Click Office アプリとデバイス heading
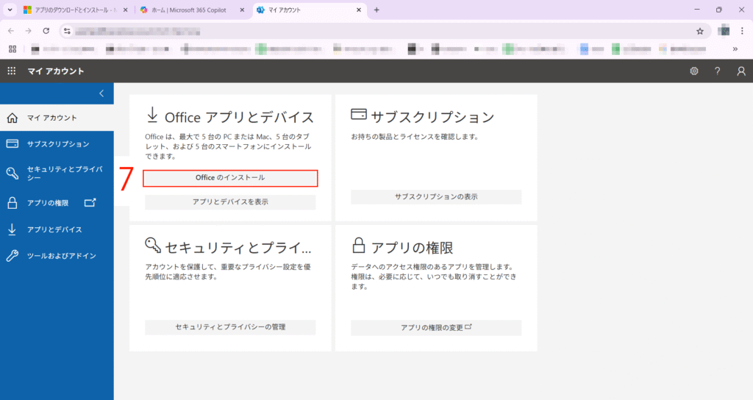753x400 pixels. click(x=239, y=117)
